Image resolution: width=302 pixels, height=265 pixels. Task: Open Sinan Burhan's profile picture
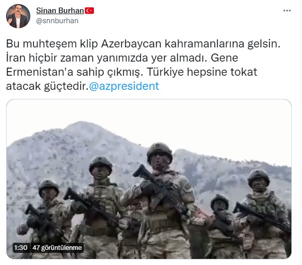18,16
